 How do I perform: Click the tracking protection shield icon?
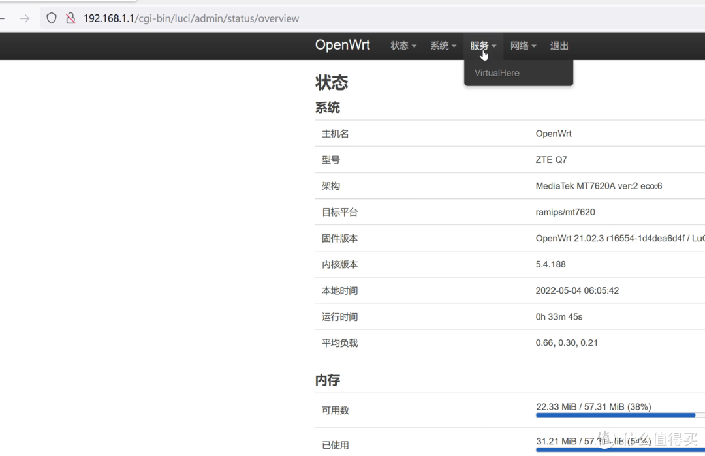point(52,18)
